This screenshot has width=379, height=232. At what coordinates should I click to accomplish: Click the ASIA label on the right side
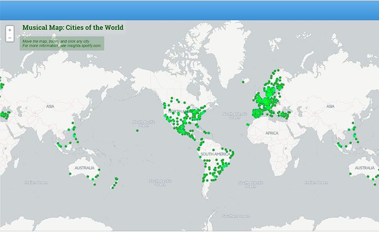point(330,106)
